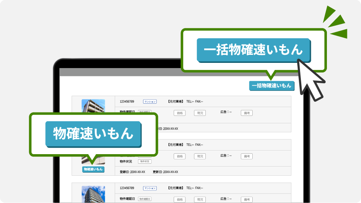Click 広告：-- in the third listing
The width and height of the screenshot is (361, 203).
pos(226,199)
